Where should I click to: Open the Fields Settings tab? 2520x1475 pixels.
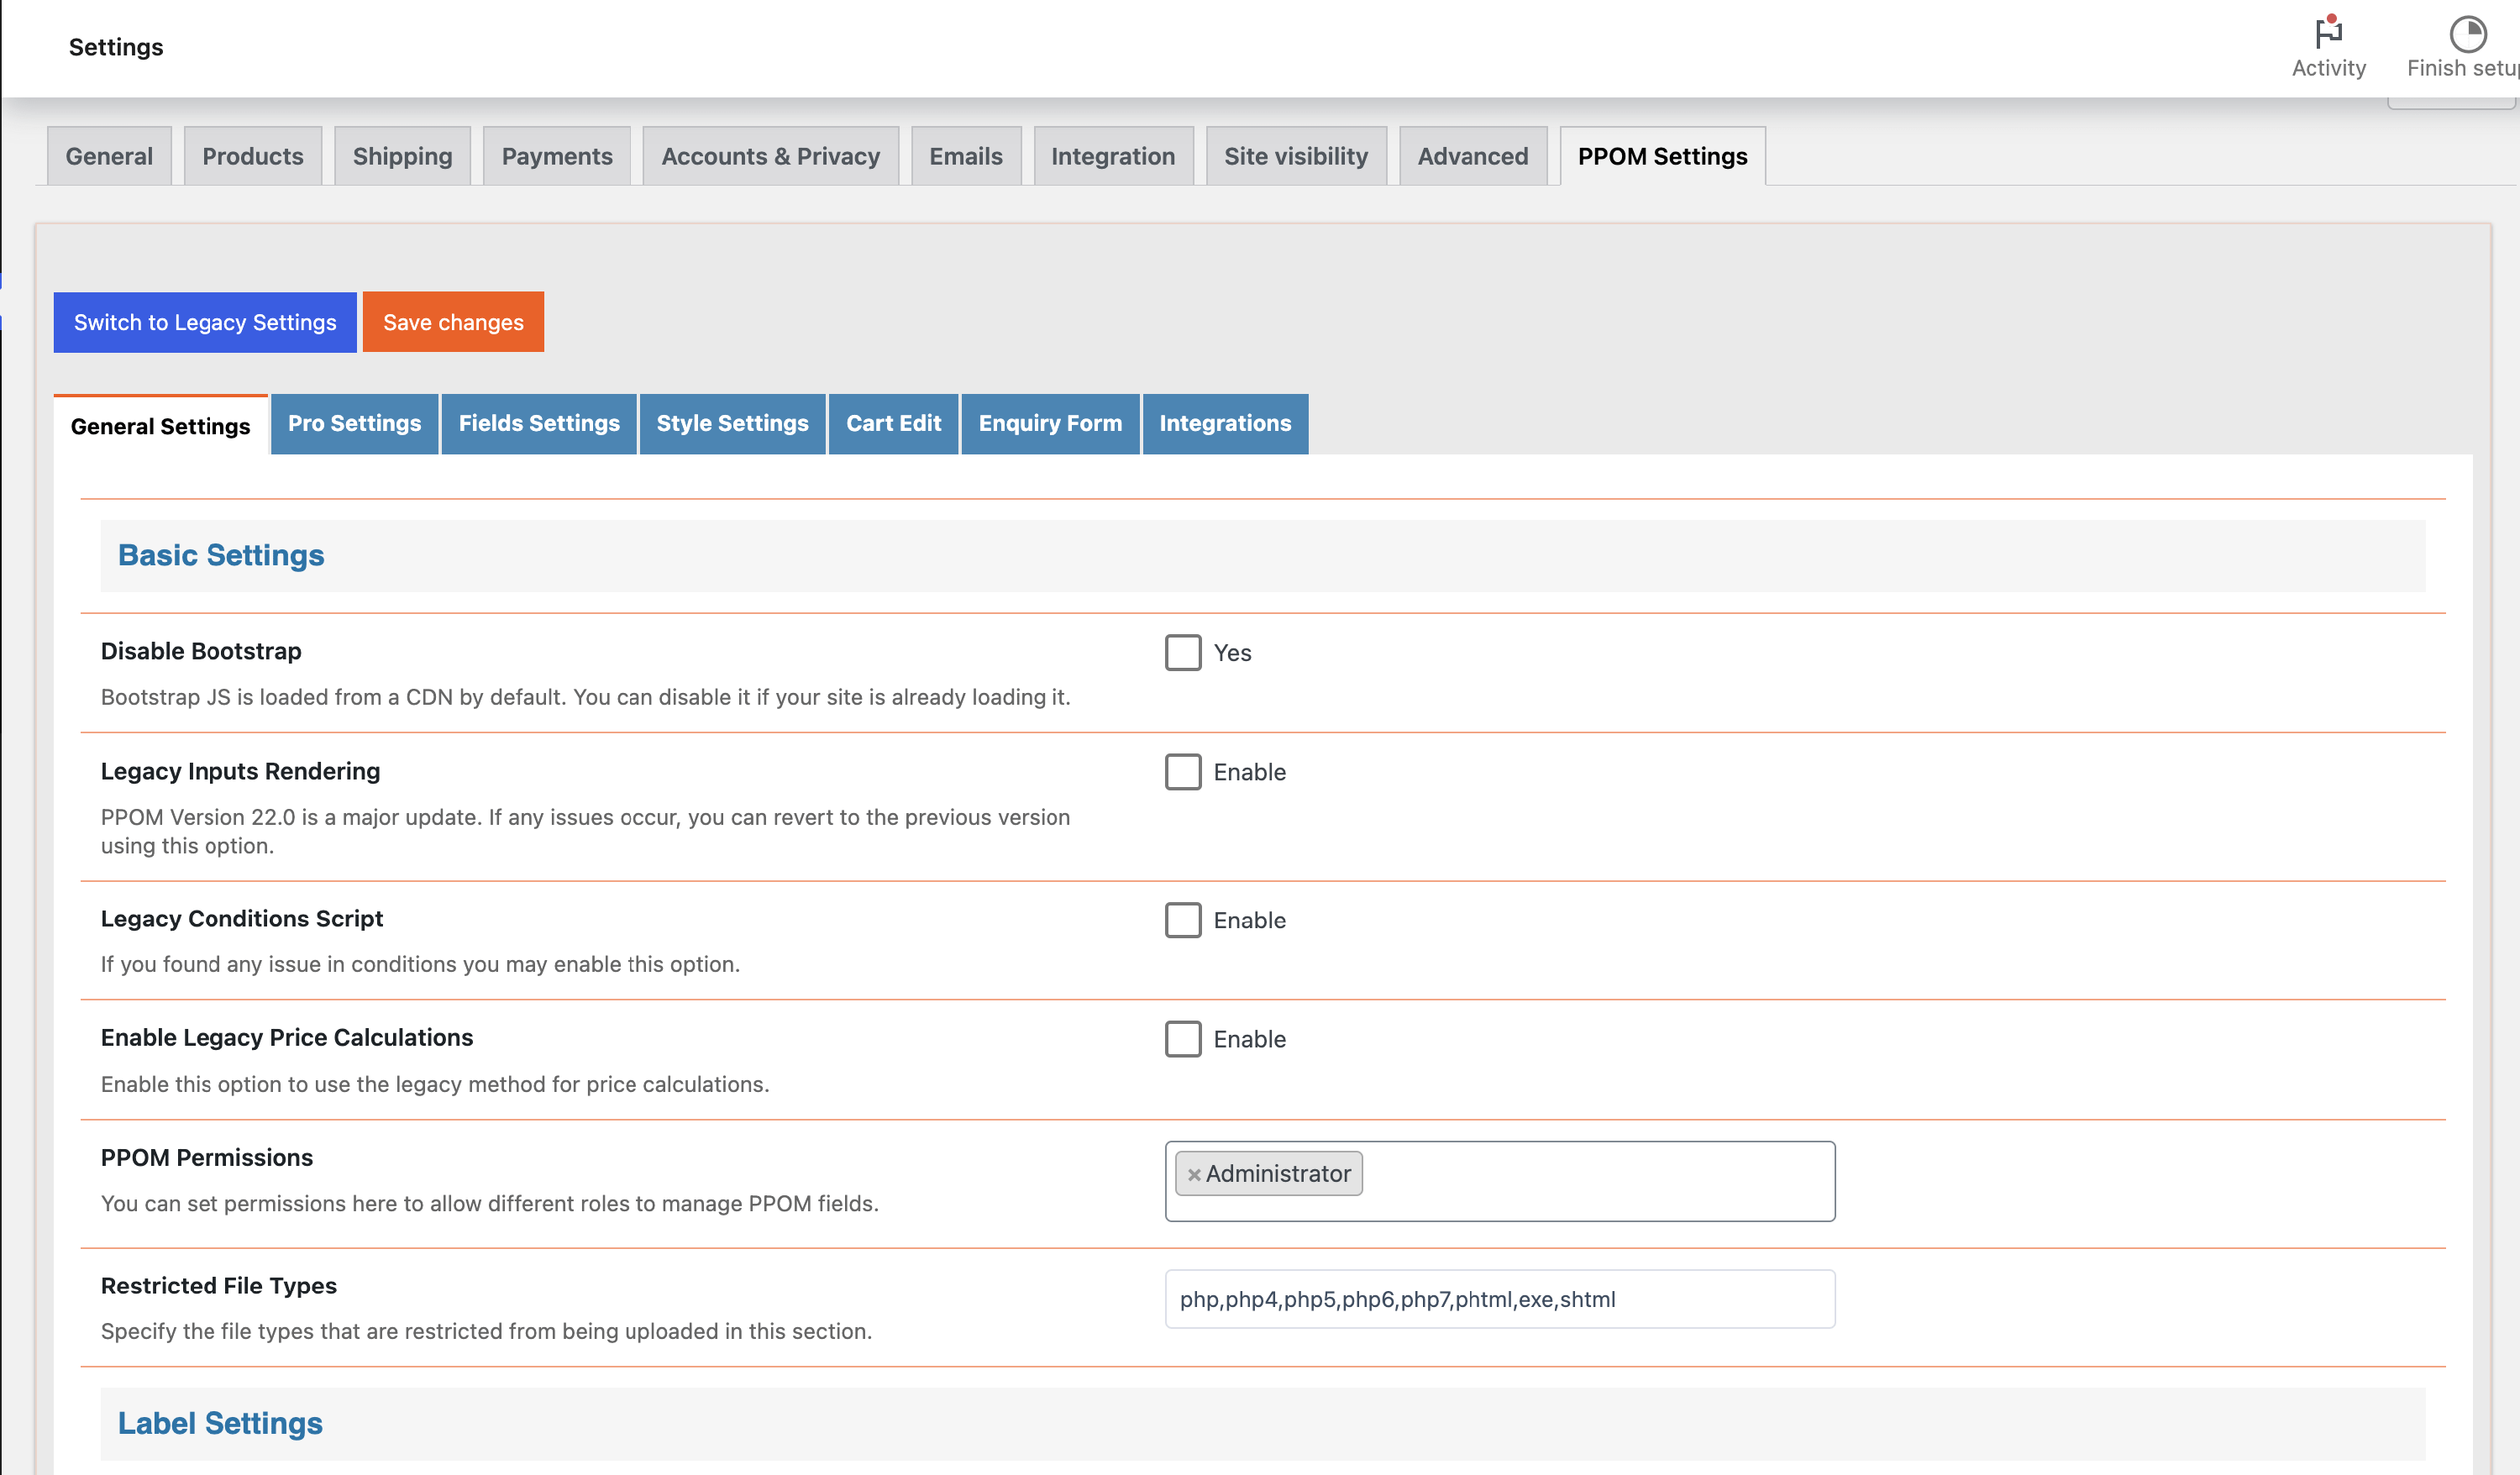tap(539, 423)
